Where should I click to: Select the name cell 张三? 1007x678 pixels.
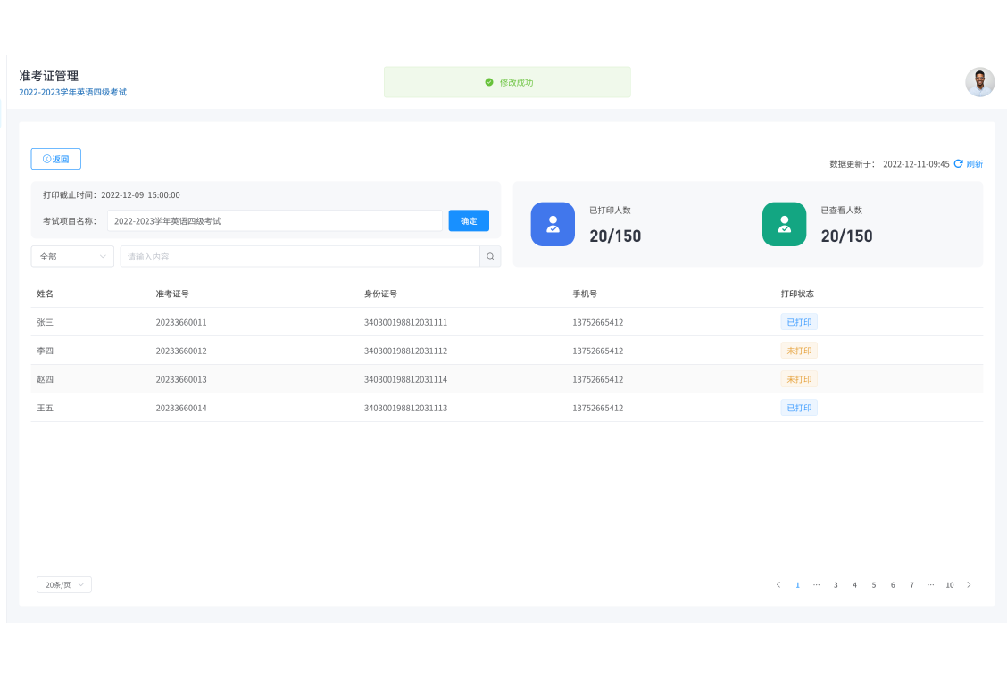(x=45, y=322)
